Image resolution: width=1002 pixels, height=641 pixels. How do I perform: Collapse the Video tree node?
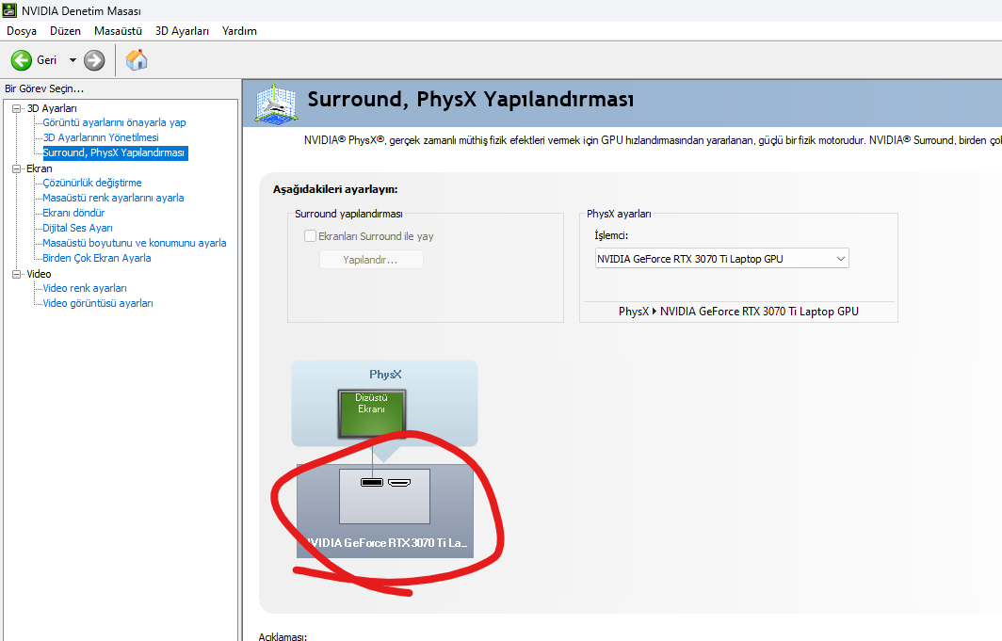17,275
